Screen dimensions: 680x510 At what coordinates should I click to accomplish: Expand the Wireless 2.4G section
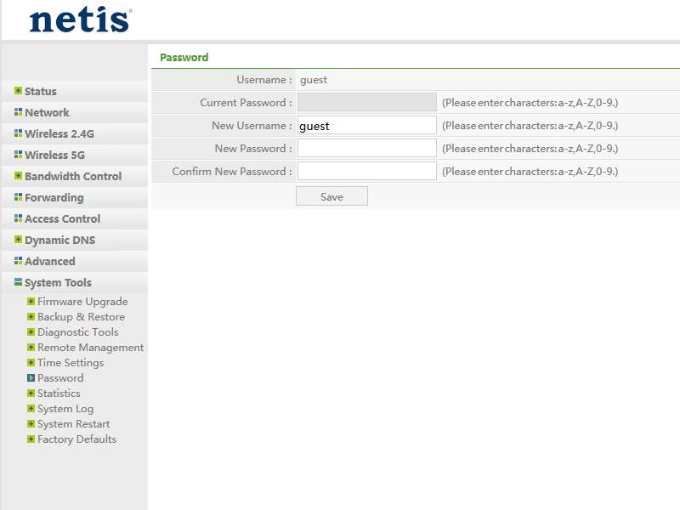pyautogui.click(x=59, y=133)
